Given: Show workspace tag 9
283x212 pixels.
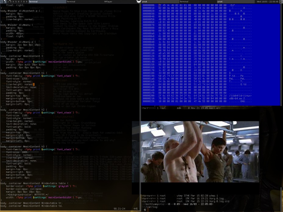Looking at the screenshot, I should [x=27, y=2].
